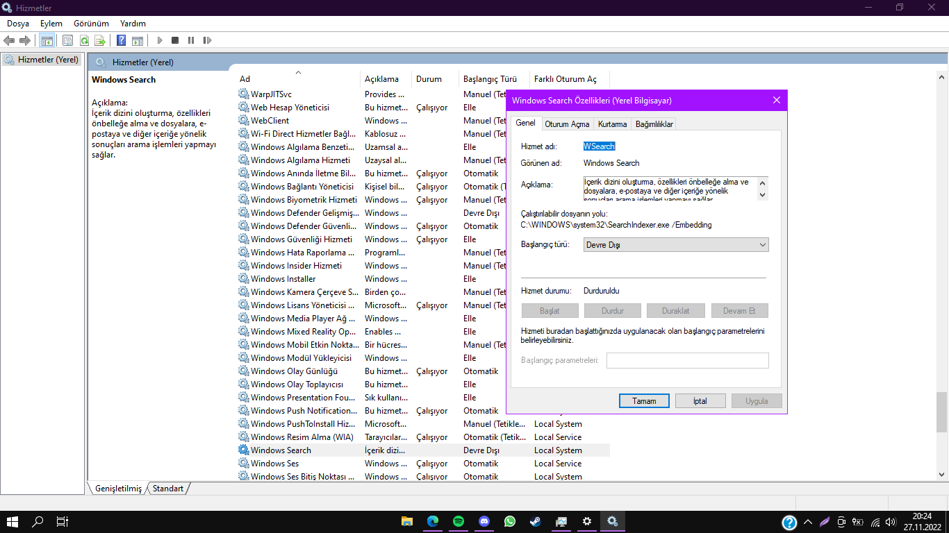This screenshot has width=949, height=533.
Task: Open the Help toolbar icon
Action: click(x=121, y=40)
